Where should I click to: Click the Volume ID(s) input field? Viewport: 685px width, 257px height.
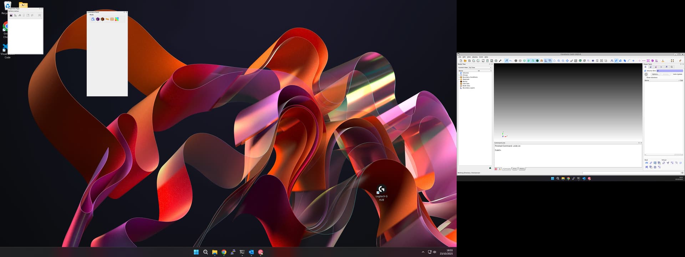point(669,71)
